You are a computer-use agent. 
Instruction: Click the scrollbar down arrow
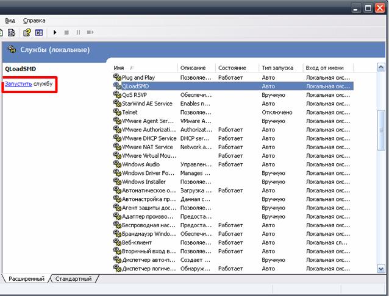click(381, 269)
